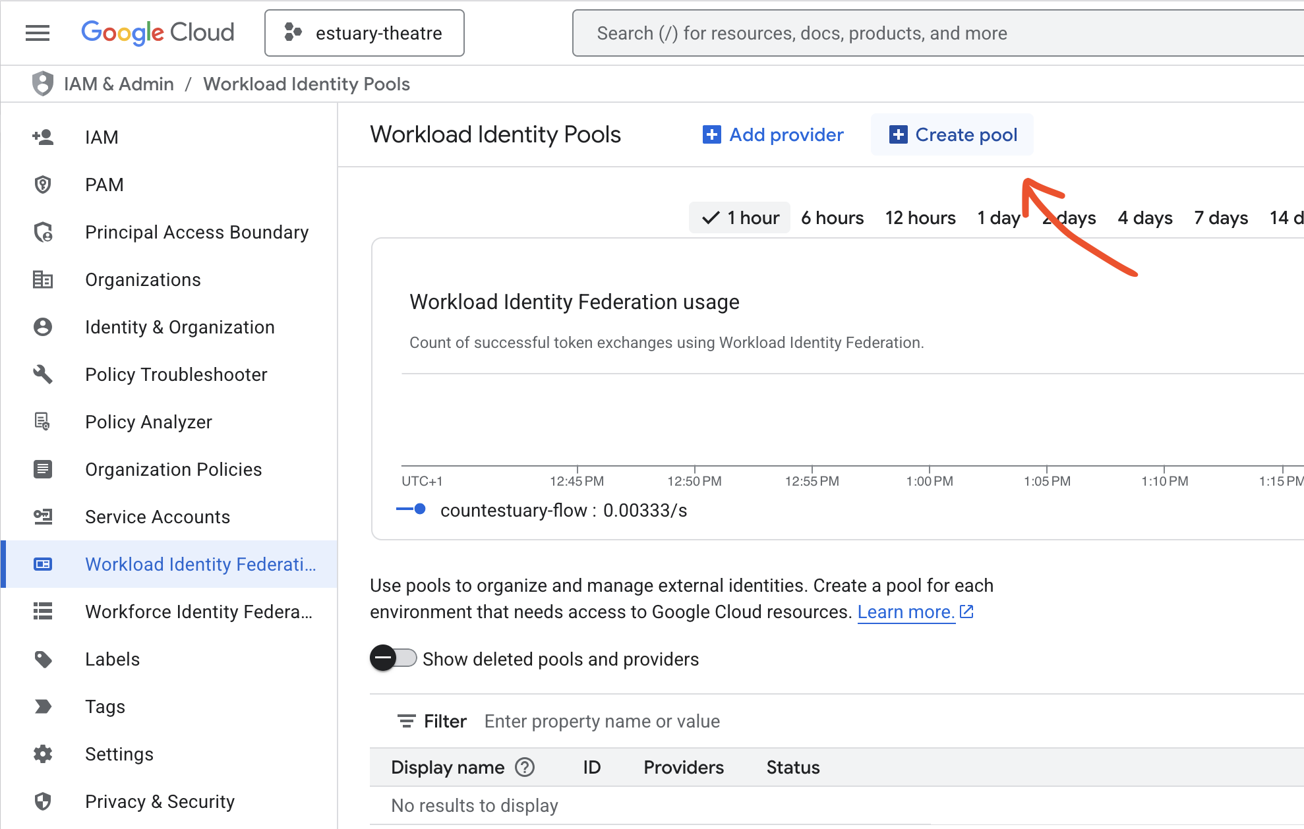
Task: Open the navigation hamburger menu
Action: click(x=38, y=33)
